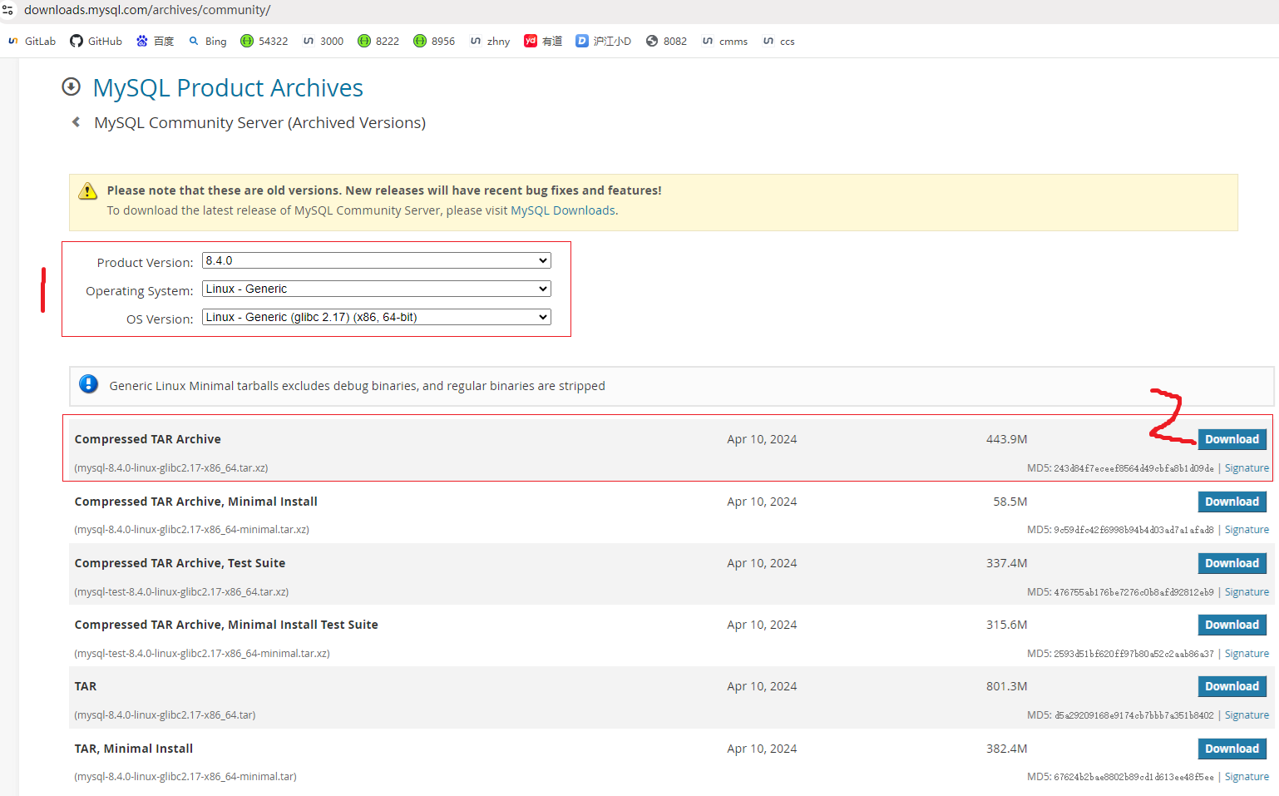Click the filename mysql-test-8.4.0-linux-glibc2.17-x86_64-minimal.tar.xz
The width and height of the screenshot is (1279, 796).
click(x=202, y=654)
